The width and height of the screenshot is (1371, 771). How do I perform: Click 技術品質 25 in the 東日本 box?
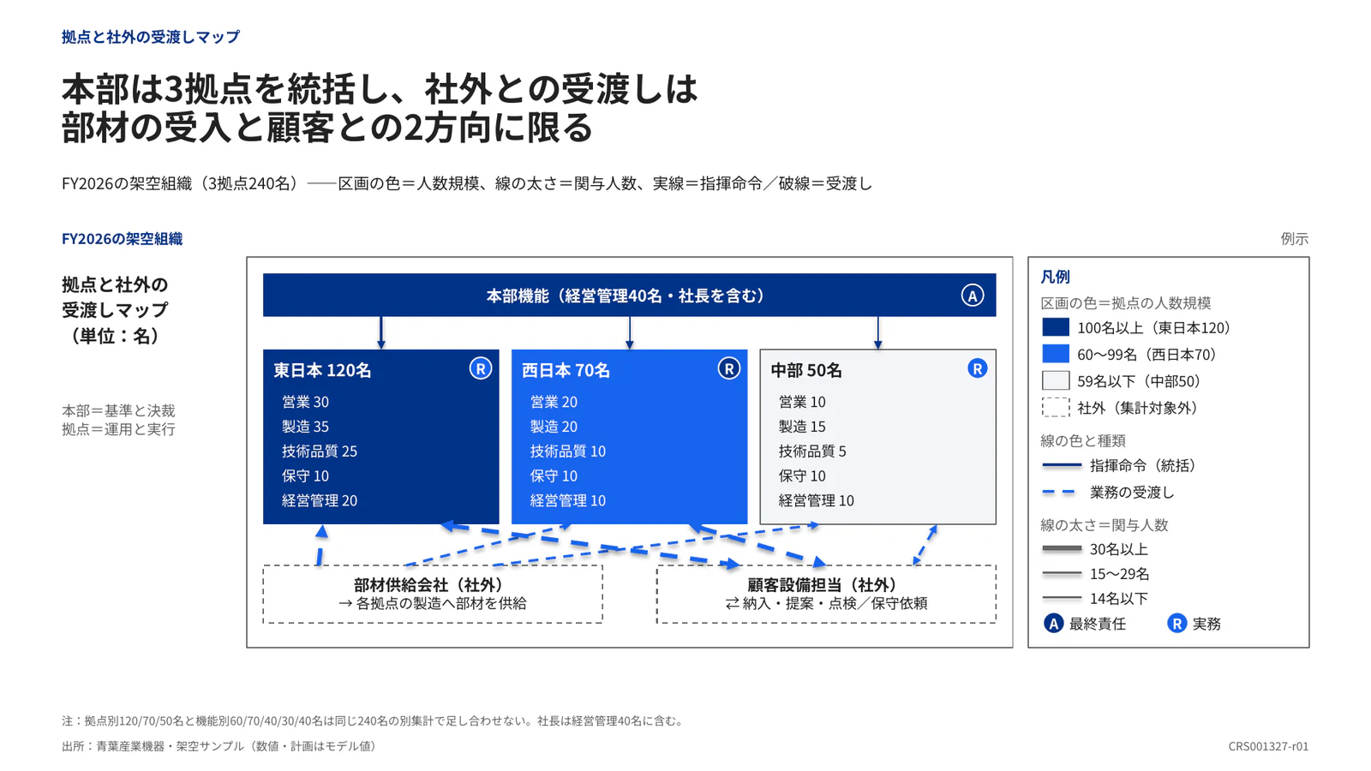(x=320, y=451)
